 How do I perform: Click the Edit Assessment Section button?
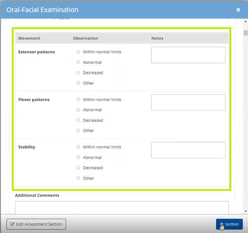[36, 224]
